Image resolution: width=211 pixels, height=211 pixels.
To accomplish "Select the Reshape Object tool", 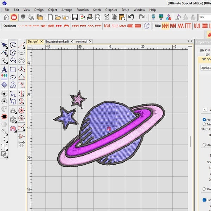I will [5, 53].
